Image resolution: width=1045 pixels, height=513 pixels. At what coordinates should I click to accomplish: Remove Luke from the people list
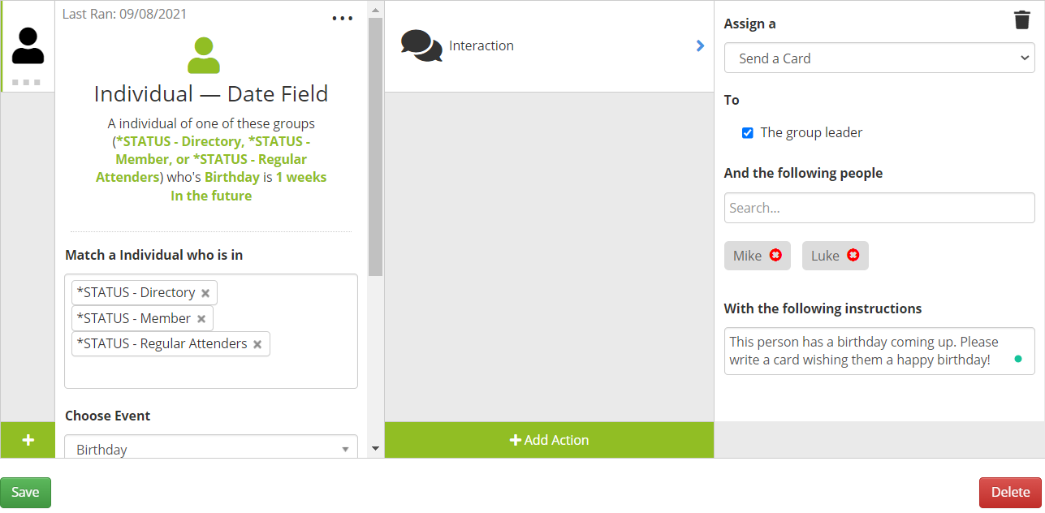(x=853, y=256)
